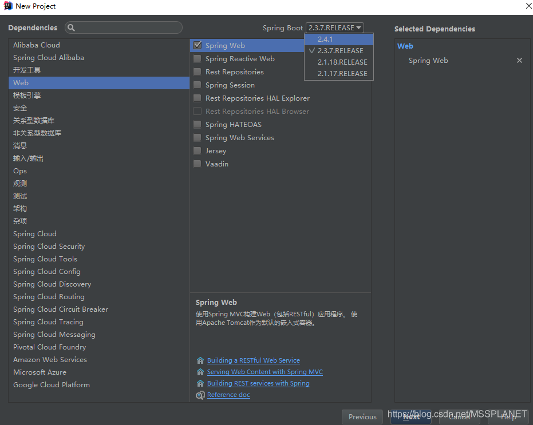The height and width of the screenshot is (425, 533).
Task: Select the Alibaba Cloud category
Action: (99, 45)
